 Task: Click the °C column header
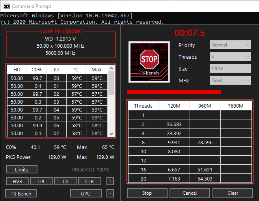(x=76, y=69)
